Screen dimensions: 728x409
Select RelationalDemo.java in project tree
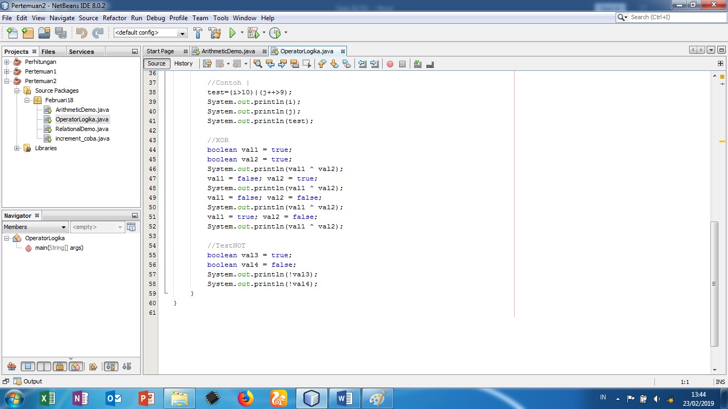[x=82, y=129]
